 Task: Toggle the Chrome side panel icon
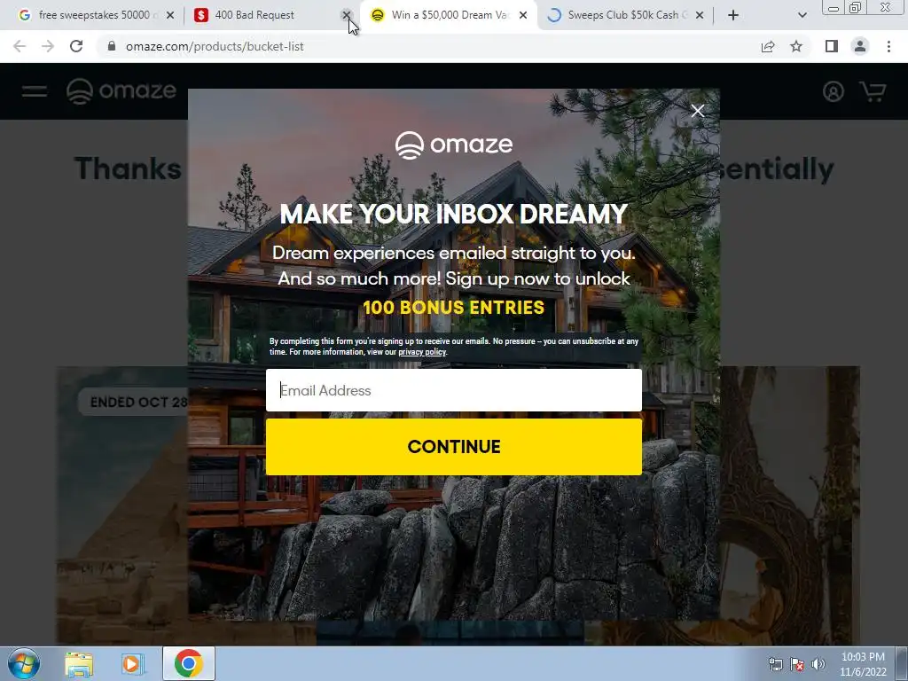[832, 46]
